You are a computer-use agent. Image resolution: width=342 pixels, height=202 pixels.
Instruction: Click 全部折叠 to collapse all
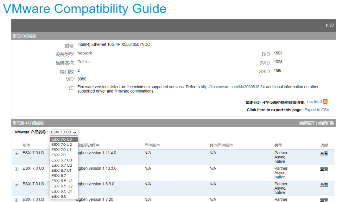(326, 123)
